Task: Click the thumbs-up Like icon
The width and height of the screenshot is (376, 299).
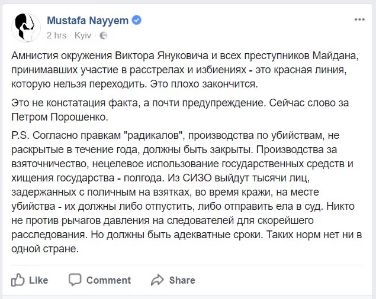Action: [18, 279]
